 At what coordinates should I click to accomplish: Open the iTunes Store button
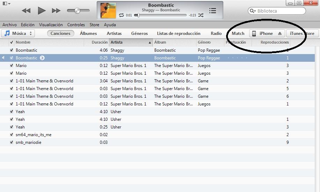tap(302, 33)
